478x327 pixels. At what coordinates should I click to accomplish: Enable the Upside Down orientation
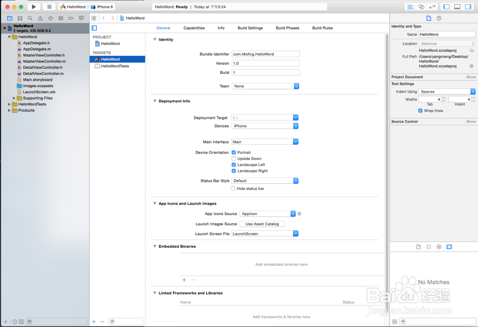point(234,158)
